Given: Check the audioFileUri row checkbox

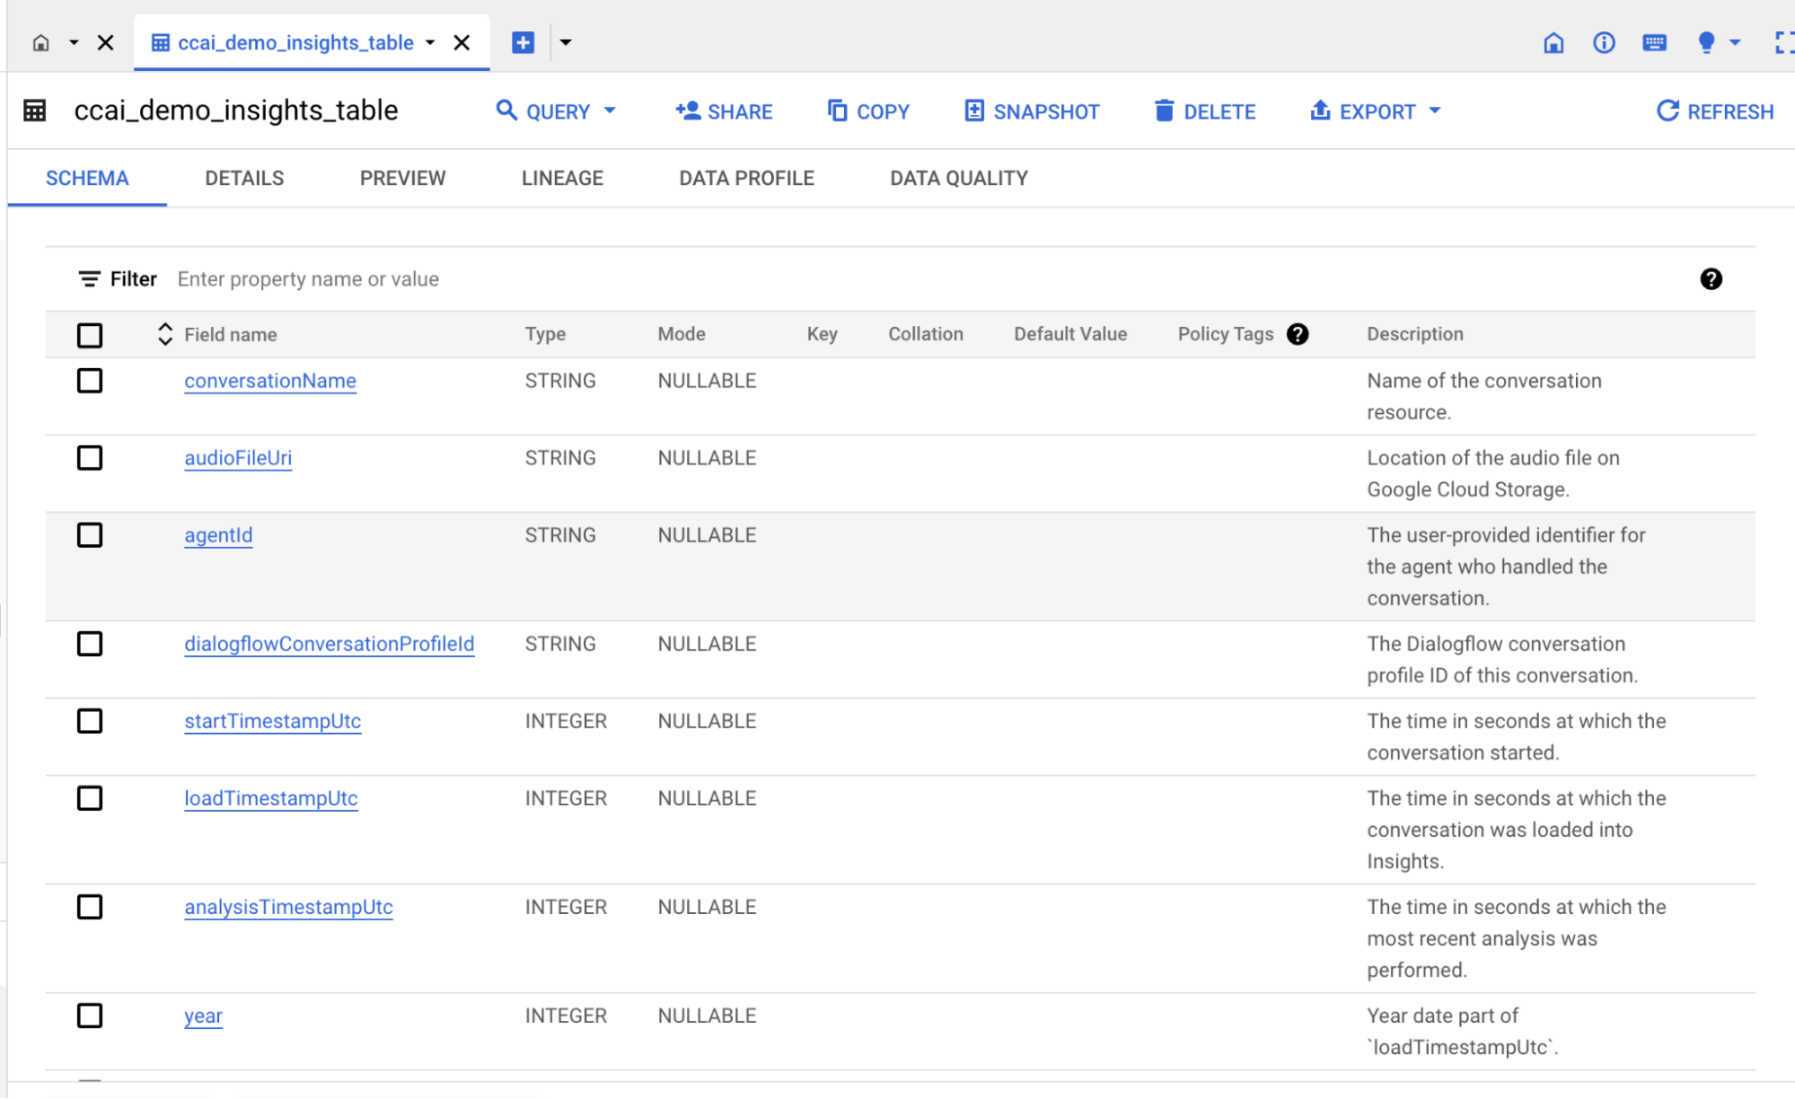Looking at the screenshot, I should pyautogui.click(x=90, y=458).
